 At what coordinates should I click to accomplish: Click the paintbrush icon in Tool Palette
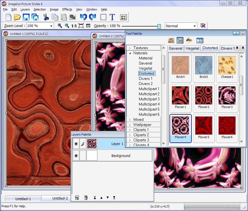click(189, 40)
